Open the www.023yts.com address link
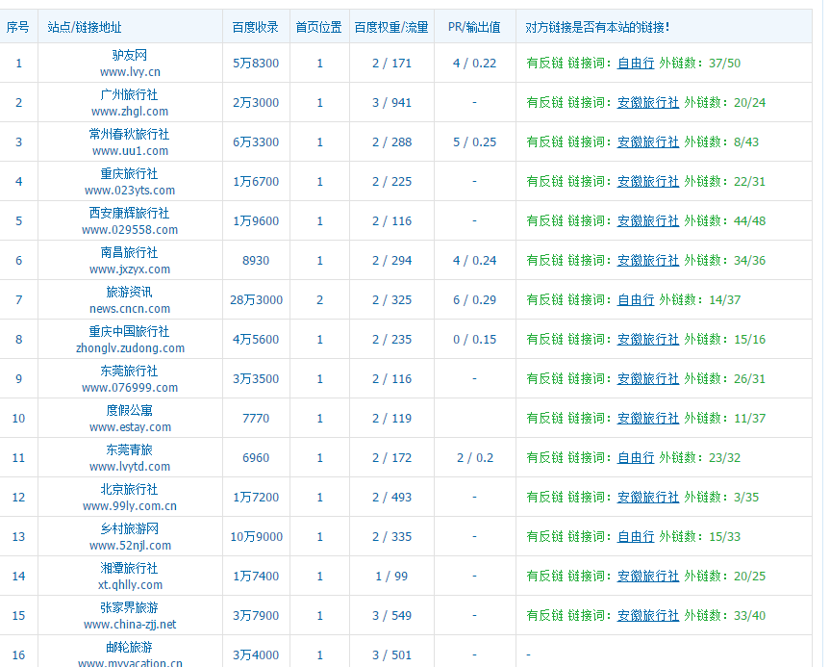 coord(129,191)
